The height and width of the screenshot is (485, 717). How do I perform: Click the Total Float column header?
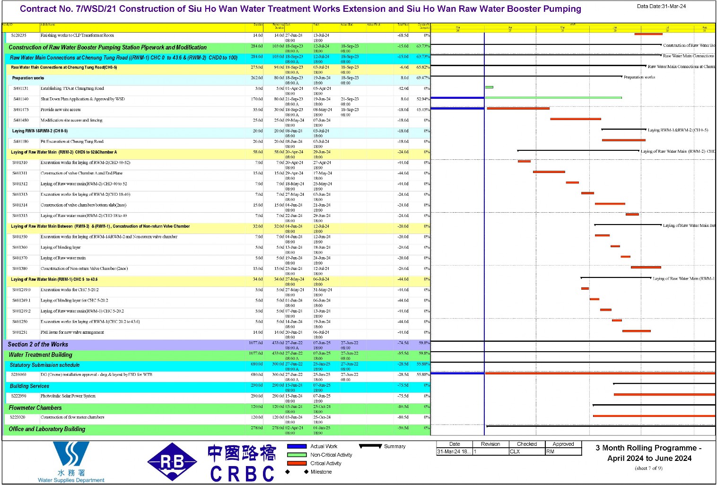tap(402, 25)
